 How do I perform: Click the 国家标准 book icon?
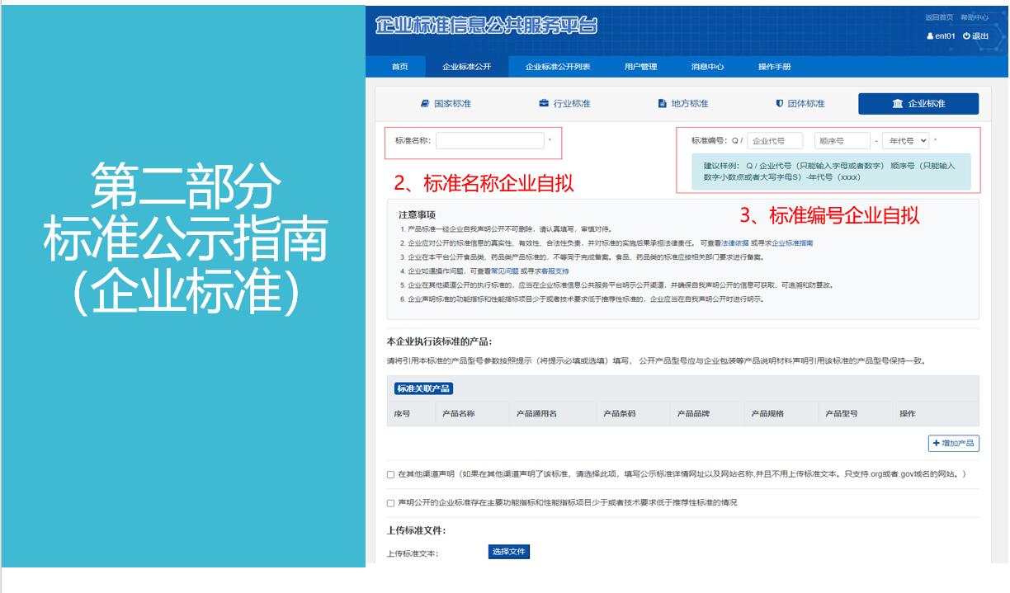click(x=425, y=104)
